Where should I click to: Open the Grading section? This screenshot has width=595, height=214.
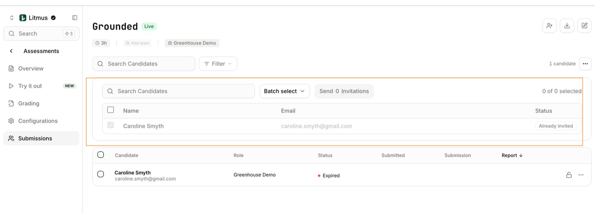tap(41, 103)
